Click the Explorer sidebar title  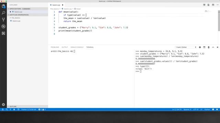pos(13,5)
